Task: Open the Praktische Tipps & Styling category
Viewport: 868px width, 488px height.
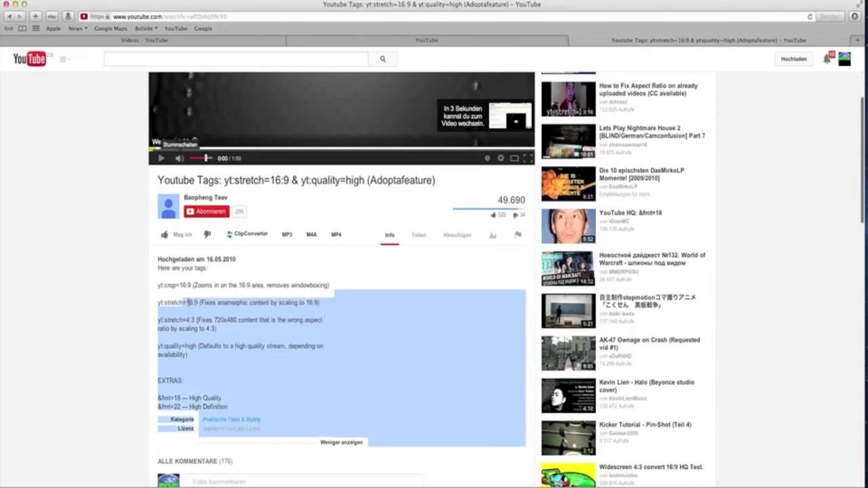Action: 231,420
